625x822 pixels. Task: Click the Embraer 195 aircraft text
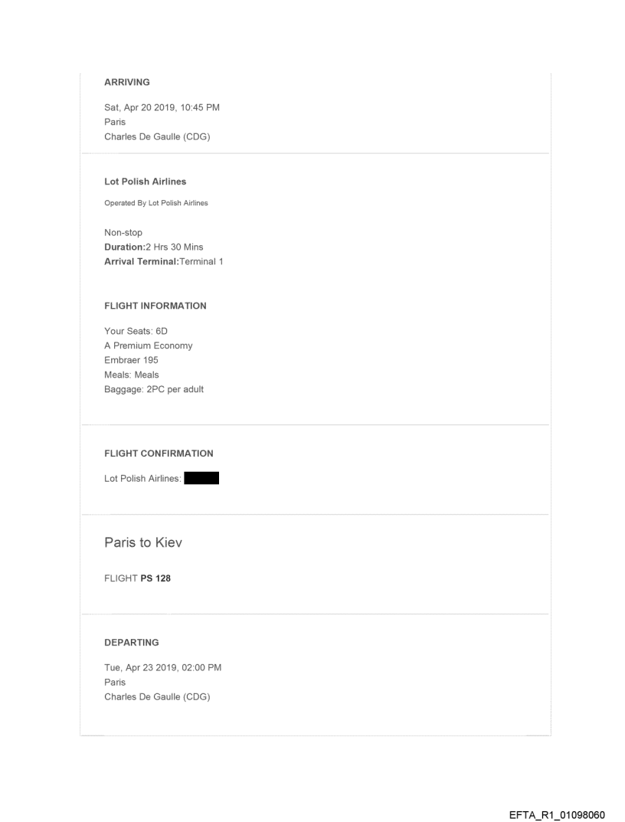[133, 360]
